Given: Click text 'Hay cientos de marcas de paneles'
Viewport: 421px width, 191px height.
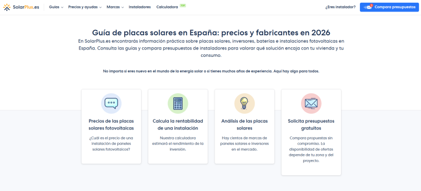Looking at the screenshot, I should click(244, 144).
